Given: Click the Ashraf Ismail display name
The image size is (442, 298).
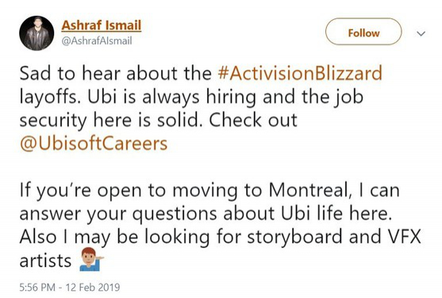Looking at the screenshot, I should (x=102, y=25).
